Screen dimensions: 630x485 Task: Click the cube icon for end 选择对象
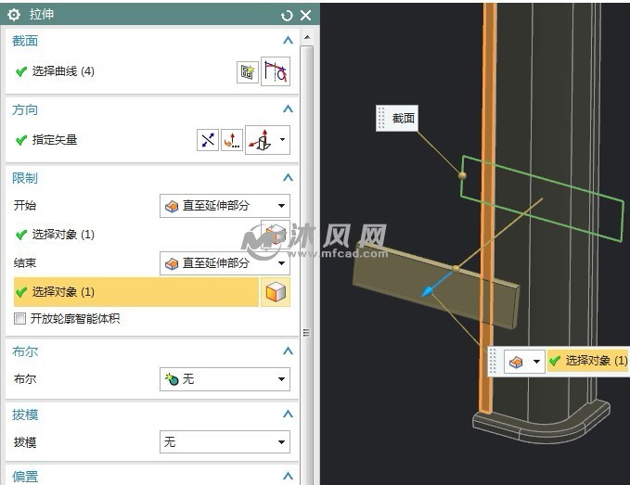[276, 292]
